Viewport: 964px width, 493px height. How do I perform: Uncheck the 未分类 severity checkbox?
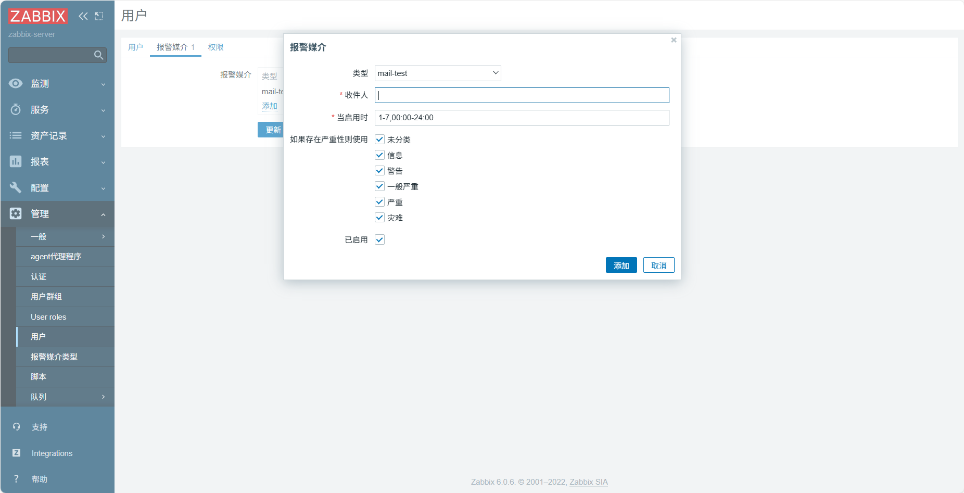[379, 140]
